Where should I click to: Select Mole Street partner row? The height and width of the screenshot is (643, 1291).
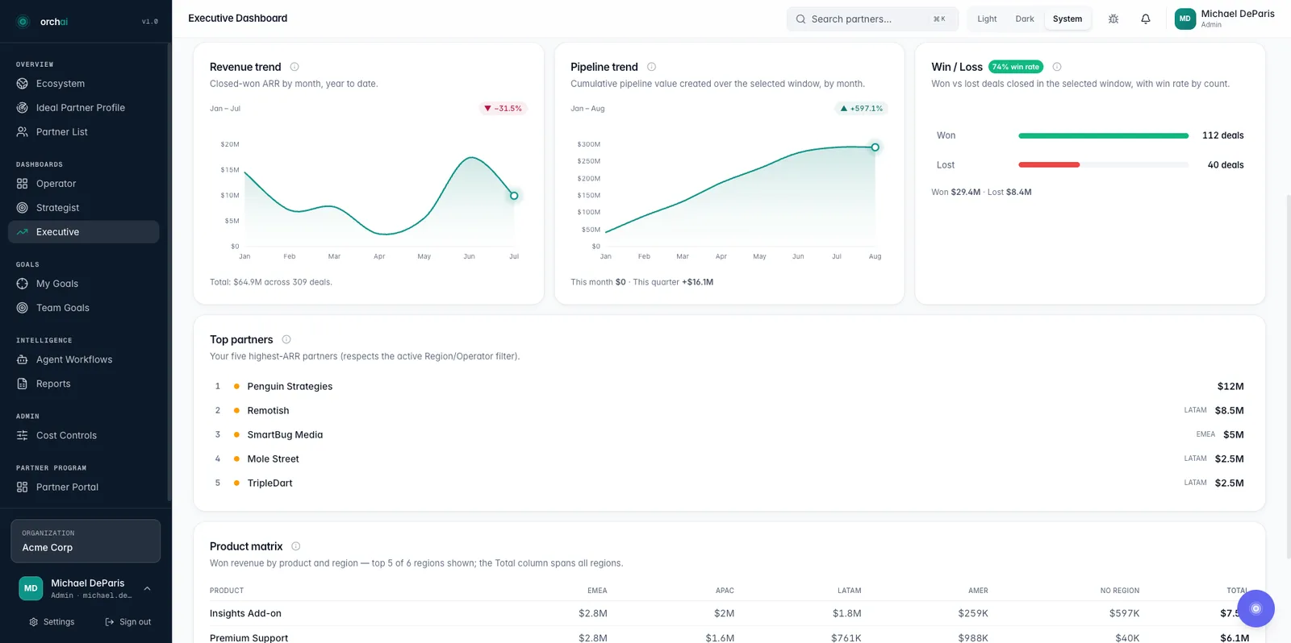pos(727,459)
